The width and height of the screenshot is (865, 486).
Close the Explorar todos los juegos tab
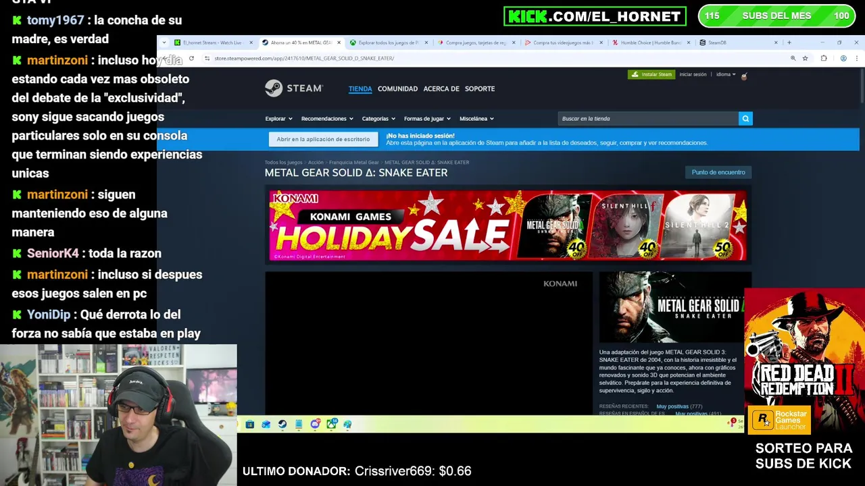coord(426,43)
